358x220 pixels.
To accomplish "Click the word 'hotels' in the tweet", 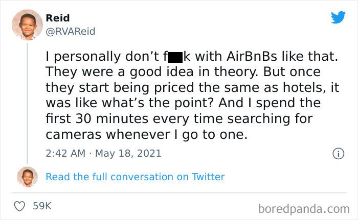I will tap(302, 88).
